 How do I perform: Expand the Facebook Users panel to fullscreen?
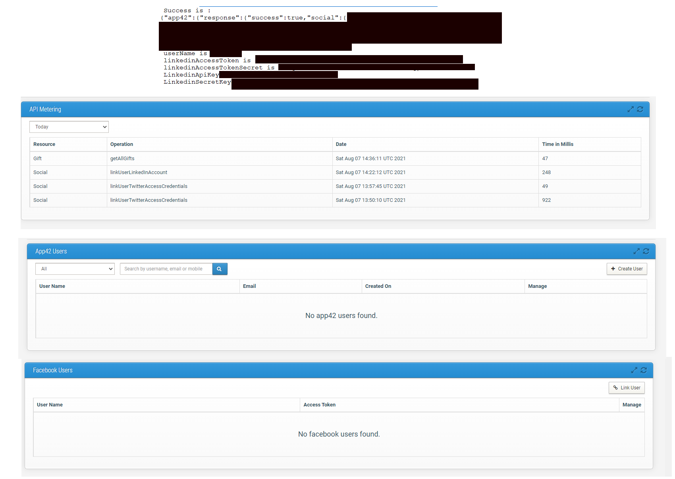(634, 370)
